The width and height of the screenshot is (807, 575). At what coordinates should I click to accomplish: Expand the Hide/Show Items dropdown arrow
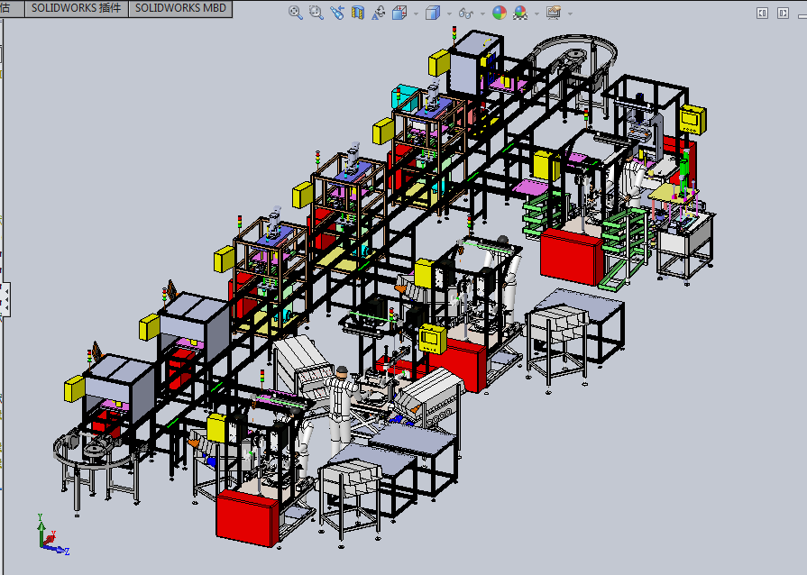482,14
